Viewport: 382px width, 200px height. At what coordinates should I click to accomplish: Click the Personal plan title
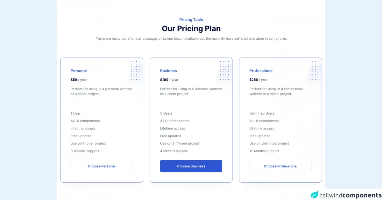(79, 71)
